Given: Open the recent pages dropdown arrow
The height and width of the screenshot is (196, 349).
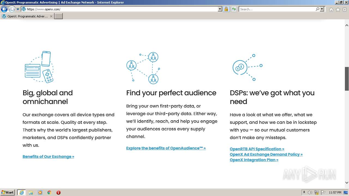Looking at the screenshot, I should 18,9.
